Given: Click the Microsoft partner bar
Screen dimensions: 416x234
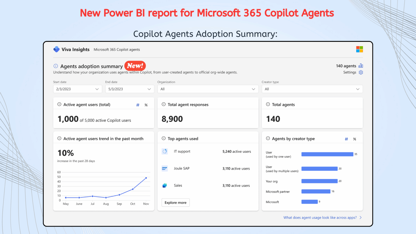Looking at the screenshot, I should click(316, 191).
